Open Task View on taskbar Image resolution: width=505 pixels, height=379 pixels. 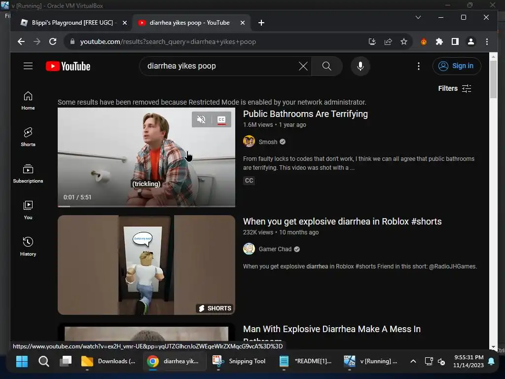(66, 361)
